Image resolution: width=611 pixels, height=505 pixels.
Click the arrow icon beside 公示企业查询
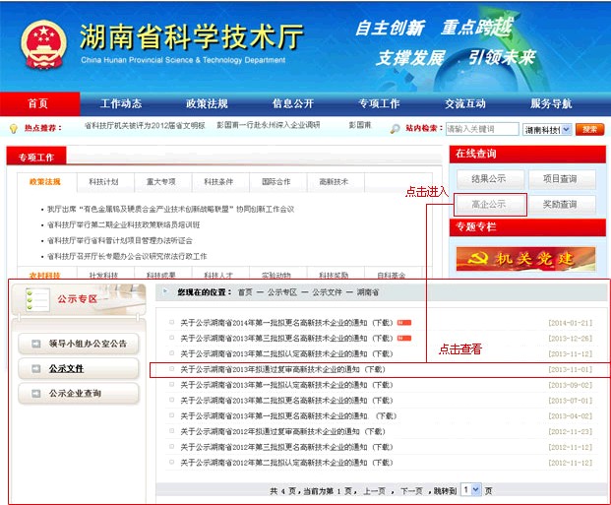pyautogui.click(x=35, y=394)
